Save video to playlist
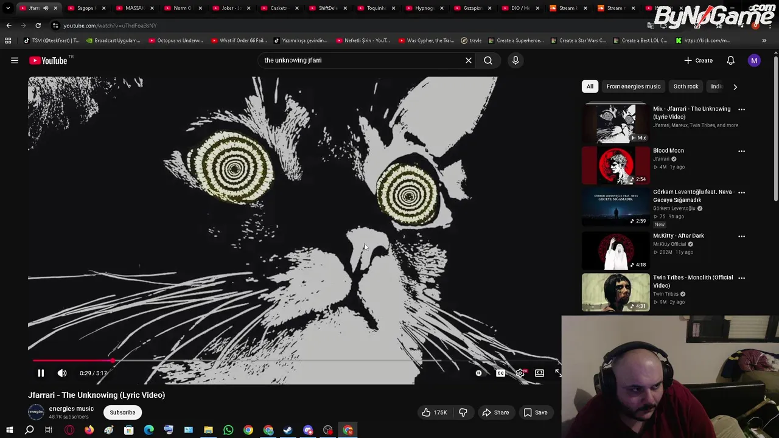Screen dimensions: 779x438 point(536,412)
